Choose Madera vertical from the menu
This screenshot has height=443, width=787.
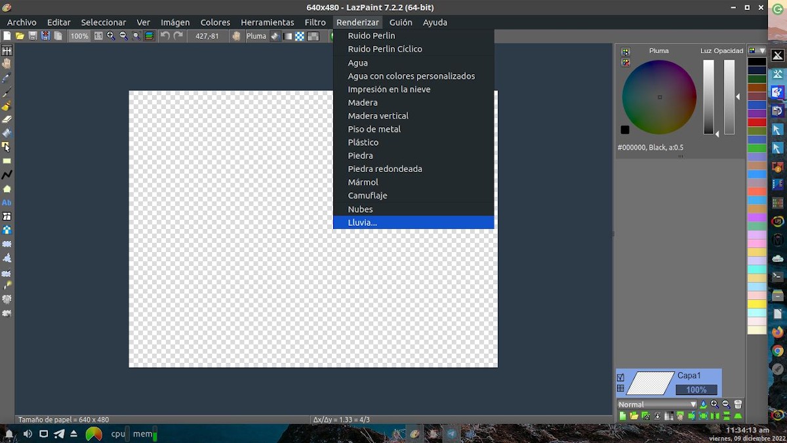point(413,116)
